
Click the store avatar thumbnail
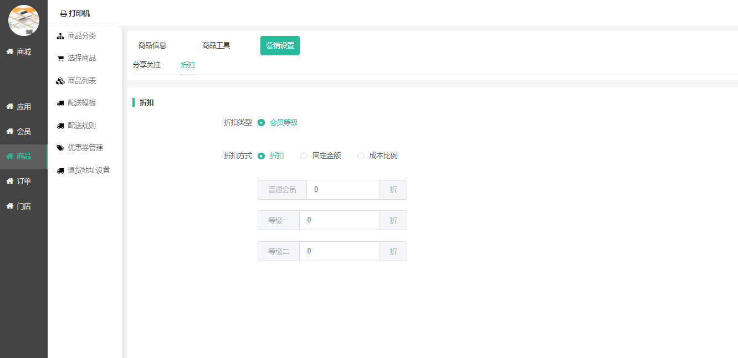tap(24, 20)
